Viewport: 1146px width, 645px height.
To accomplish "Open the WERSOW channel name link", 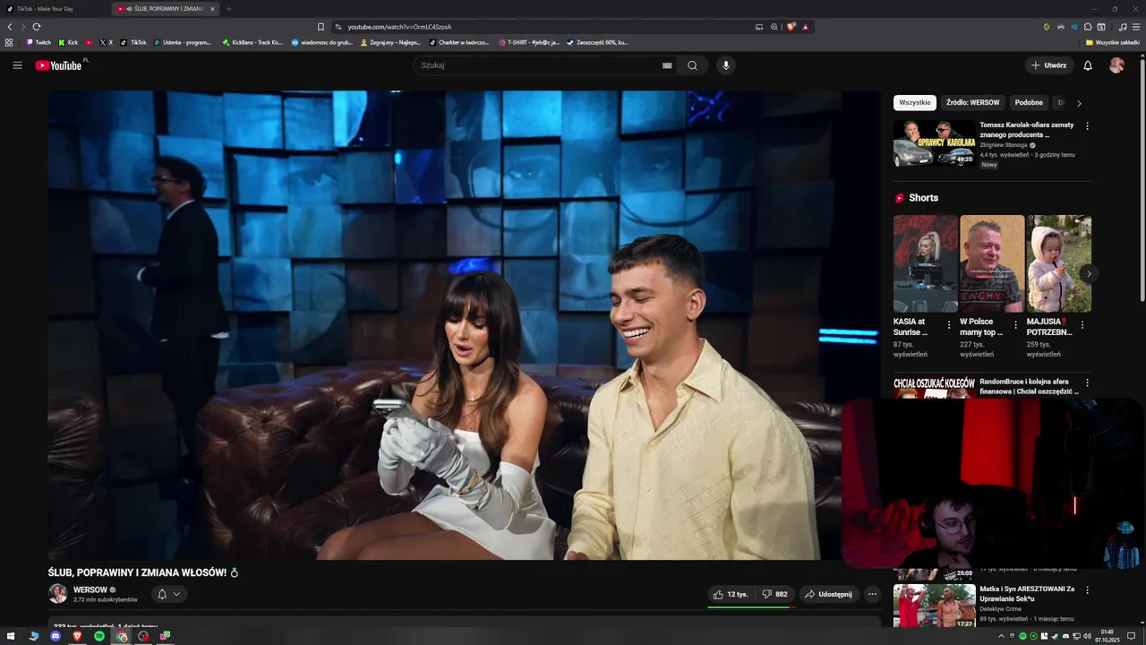I will [90, 589].
